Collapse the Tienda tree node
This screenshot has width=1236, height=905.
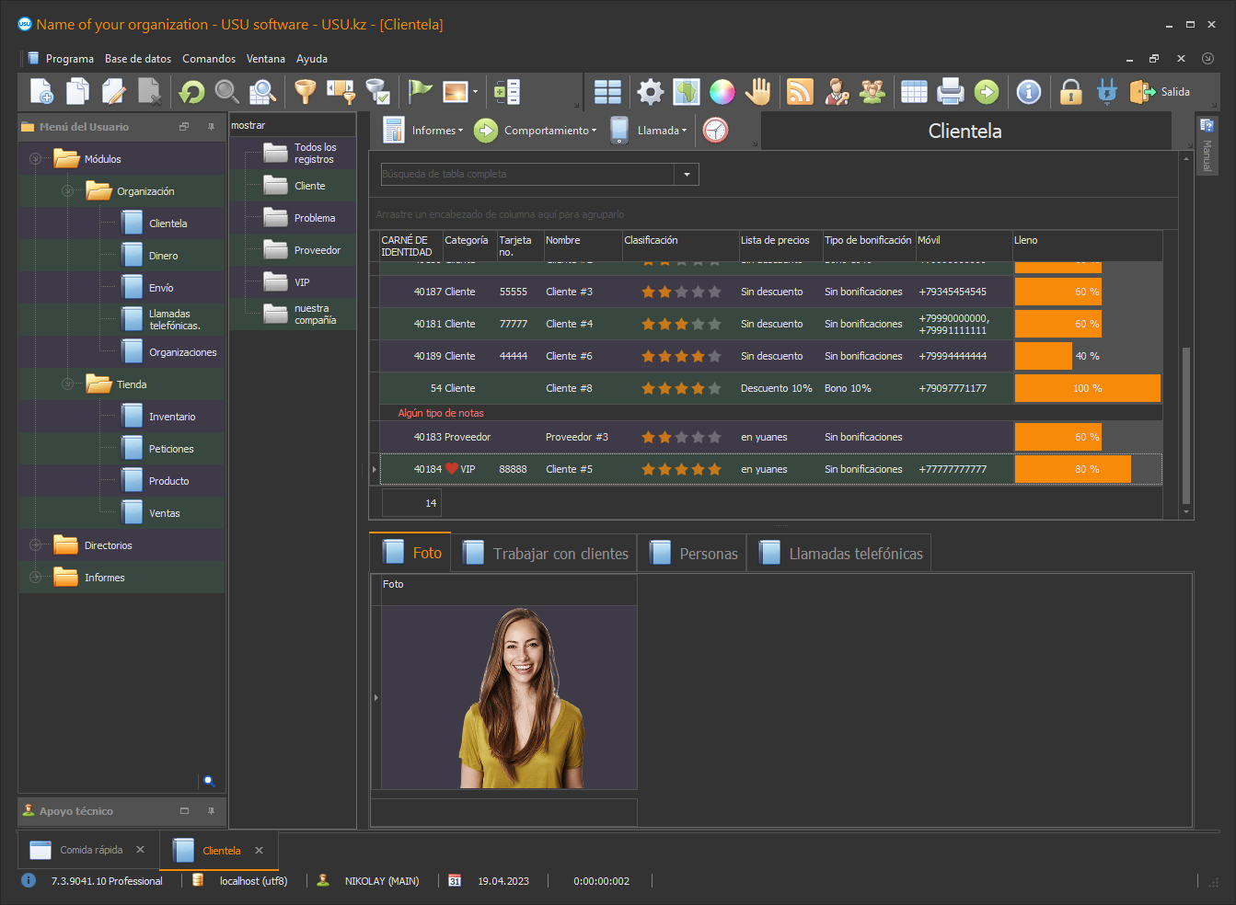[67, 384]
